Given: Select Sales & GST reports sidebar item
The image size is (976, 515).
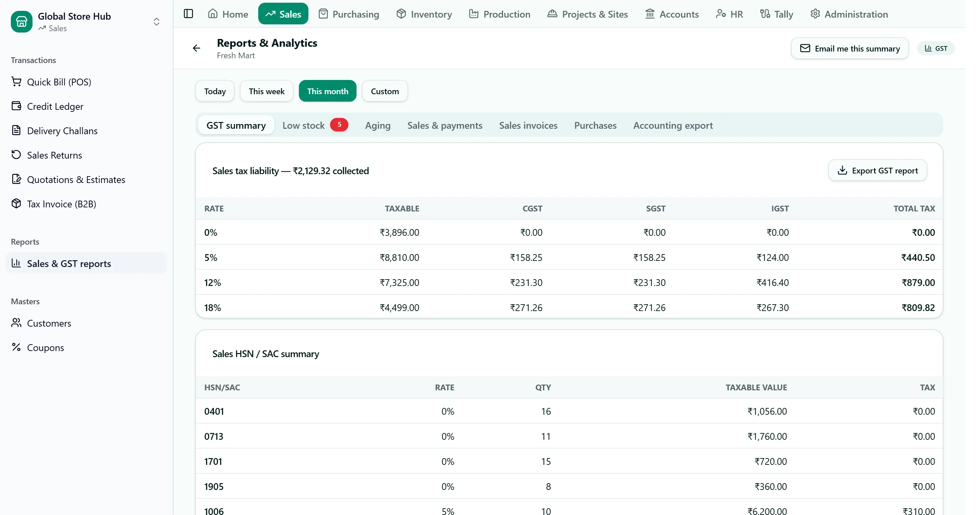Looking at the screenshot, I should 86,264.
